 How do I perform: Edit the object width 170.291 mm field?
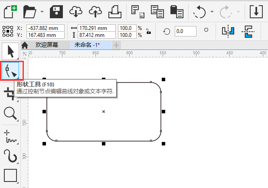(x=97, y=28)
